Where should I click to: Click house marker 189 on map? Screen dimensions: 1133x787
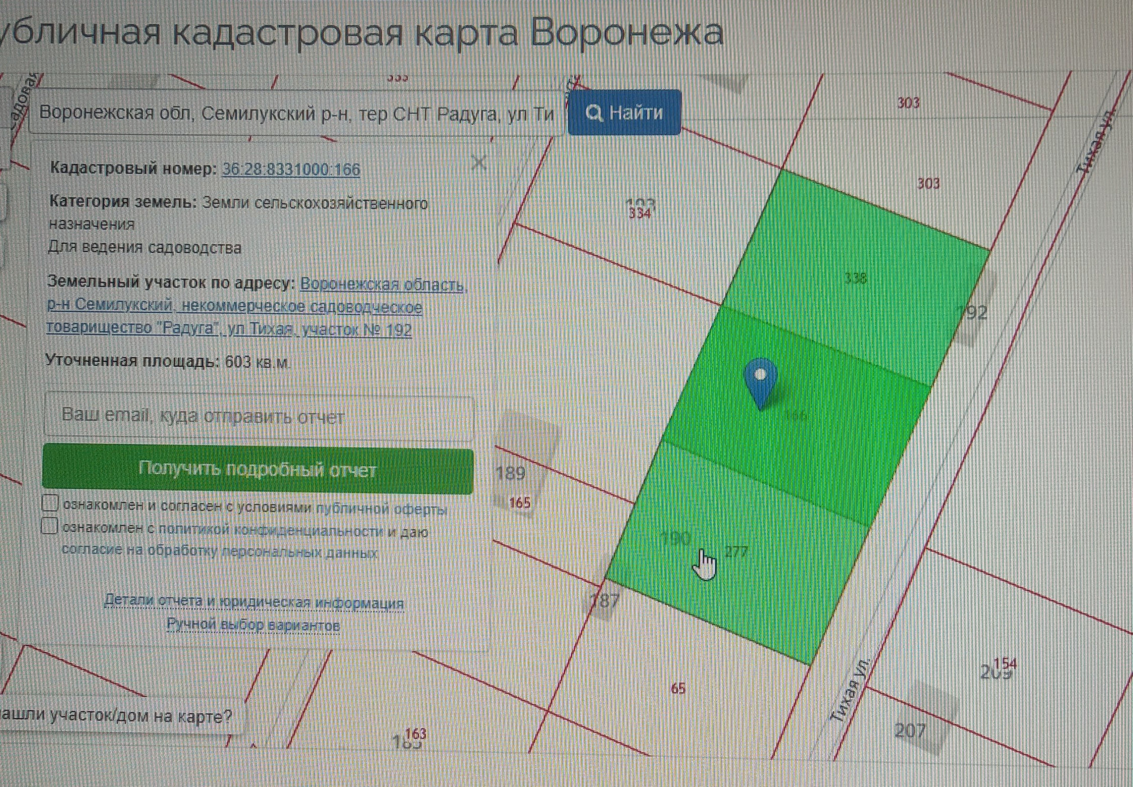511,473
